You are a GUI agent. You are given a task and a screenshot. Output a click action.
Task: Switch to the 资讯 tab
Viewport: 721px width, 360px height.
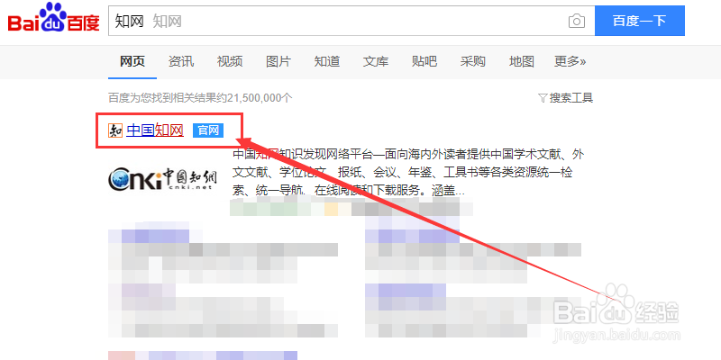pyautogui.click(x=181, y=61)
